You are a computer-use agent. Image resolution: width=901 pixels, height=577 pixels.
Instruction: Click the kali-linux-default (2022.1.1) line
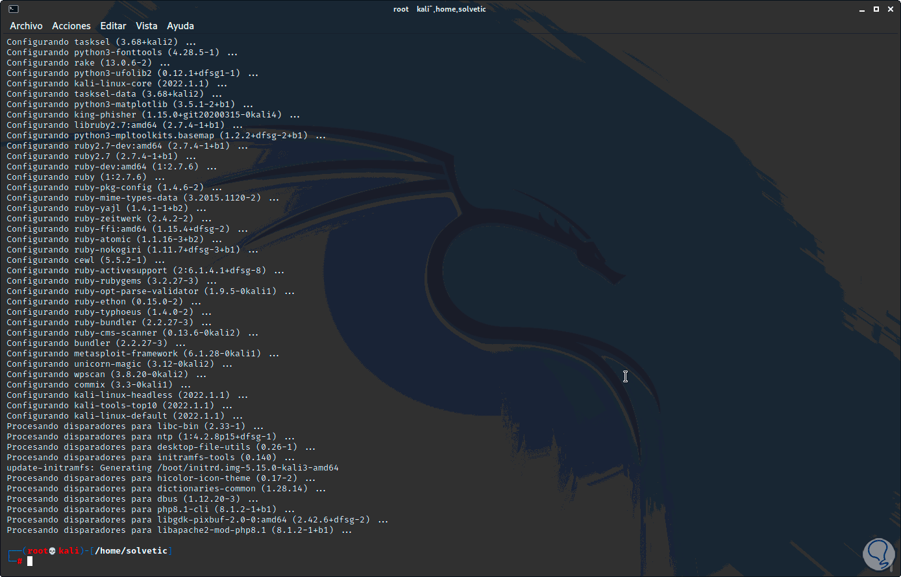point(125,416)
